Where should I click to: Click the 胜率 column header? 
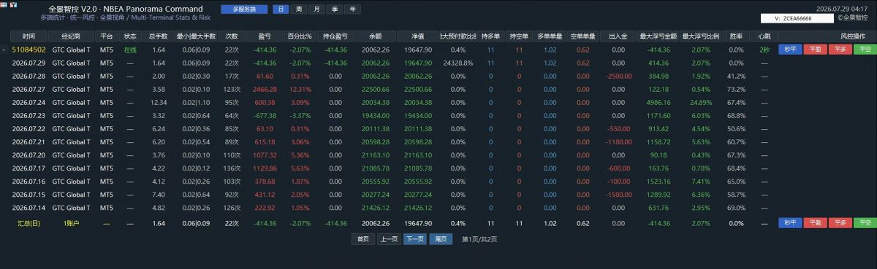pyautogui.click(x=736, y=36)
